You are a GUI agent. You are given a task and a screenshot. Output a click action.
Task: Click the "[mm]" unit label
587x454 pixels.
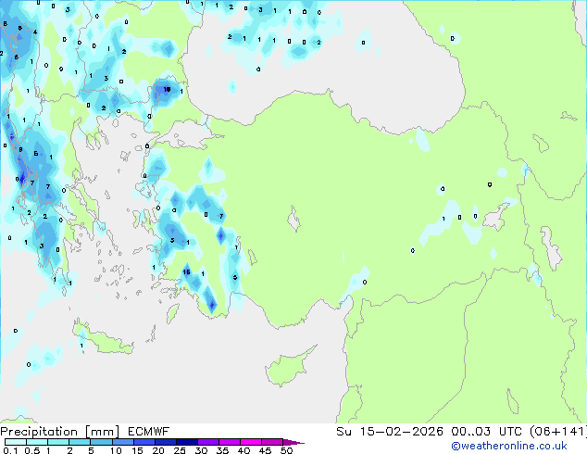[102, 432]
